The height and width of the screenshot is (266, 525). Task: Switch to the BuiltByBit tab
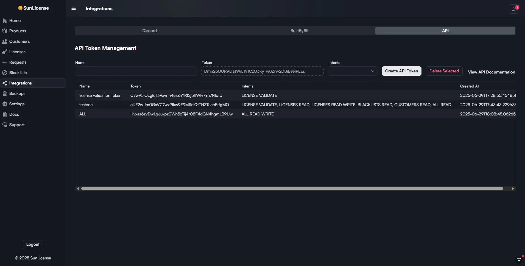coord(300,31)
